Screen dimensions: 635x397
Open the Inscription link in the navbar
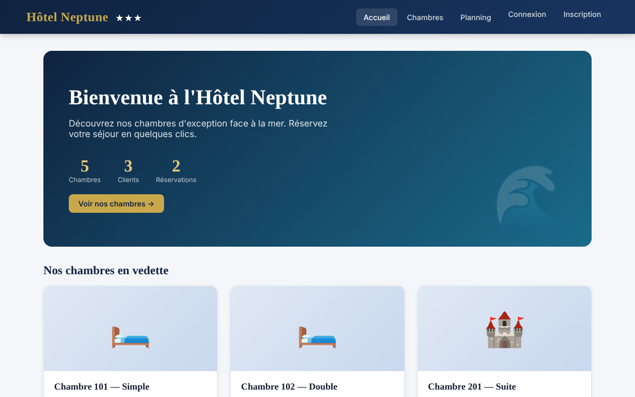(x=582, y=14)
